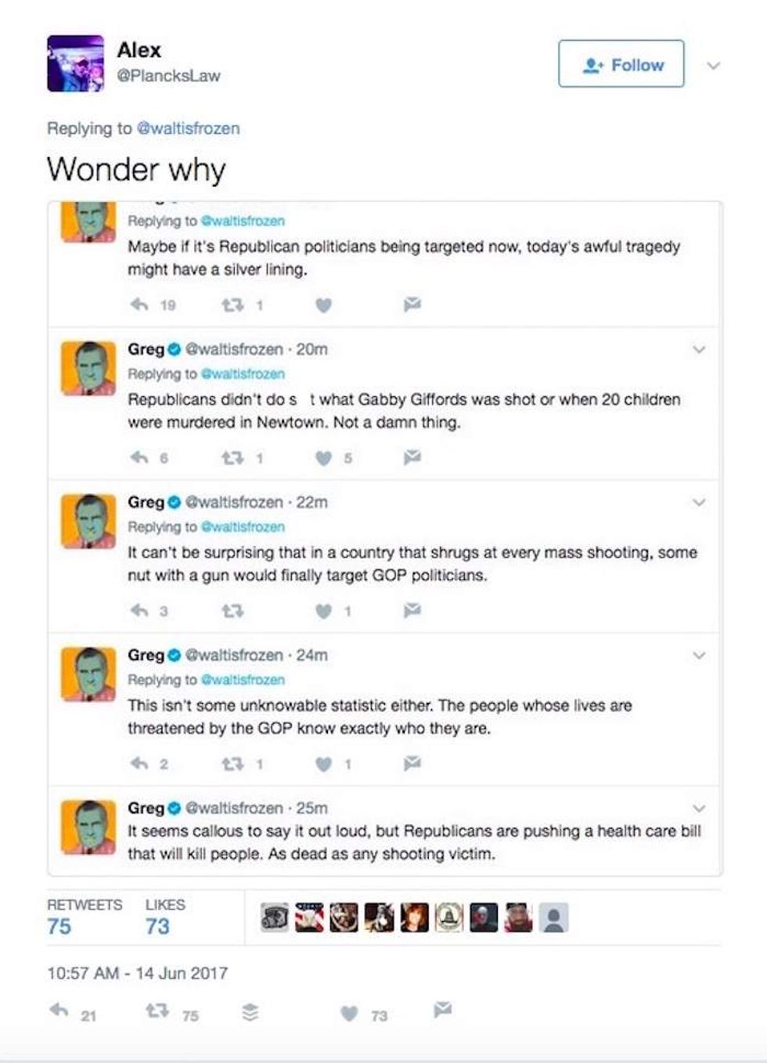Screen dimensions: 767x1063
Task: Retweet Alex's "Wonder why" tweet
Action: [157, 1011]
